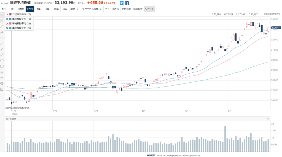Share the chart on Facebook
282x157 pixels.
(127, 3)
